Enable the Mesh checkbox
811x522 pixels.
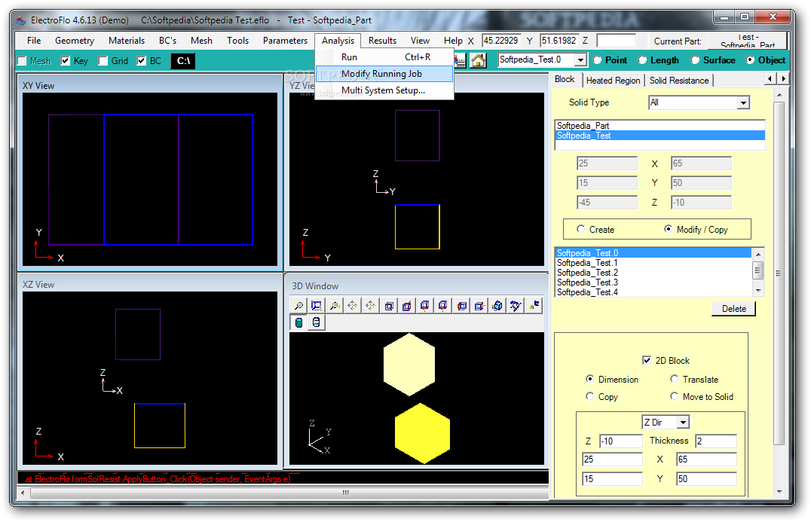click(23, 61)
